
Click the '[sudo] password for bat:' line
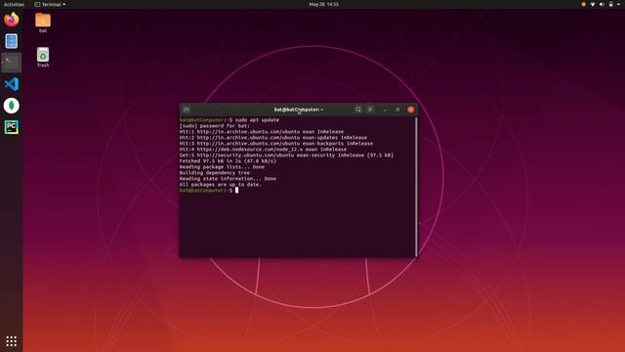(x=215, y=126)
